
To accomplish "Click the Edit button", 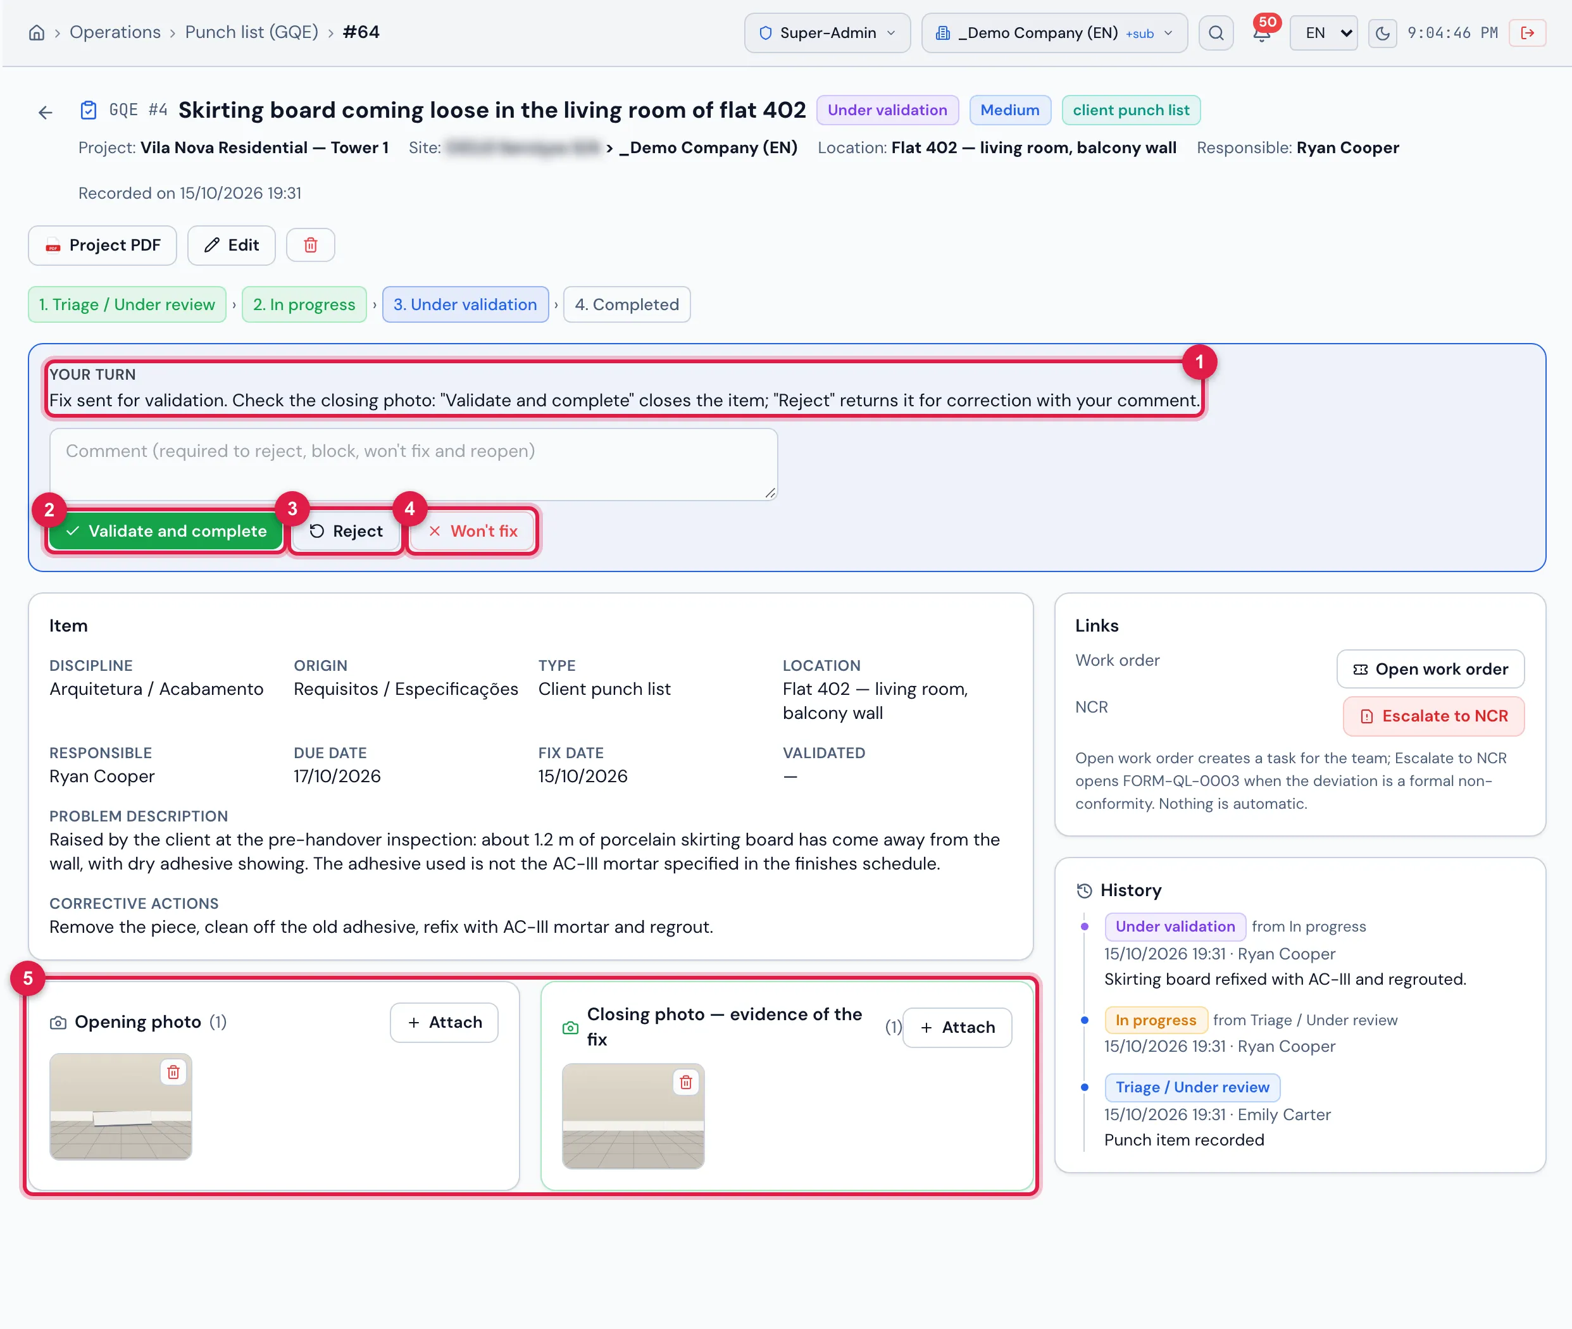I will click(x=231, y=245).
